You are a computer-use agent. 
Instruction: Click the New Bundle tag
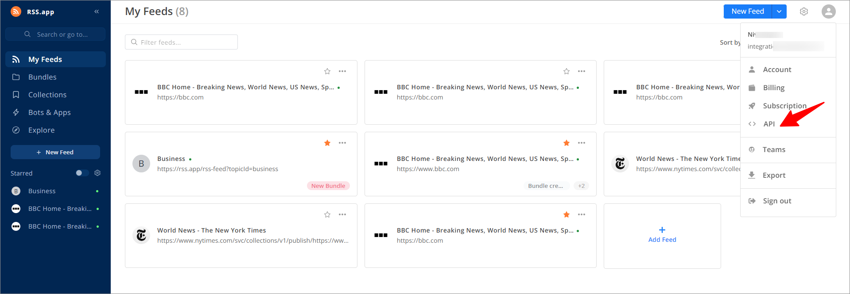[328, 186]
